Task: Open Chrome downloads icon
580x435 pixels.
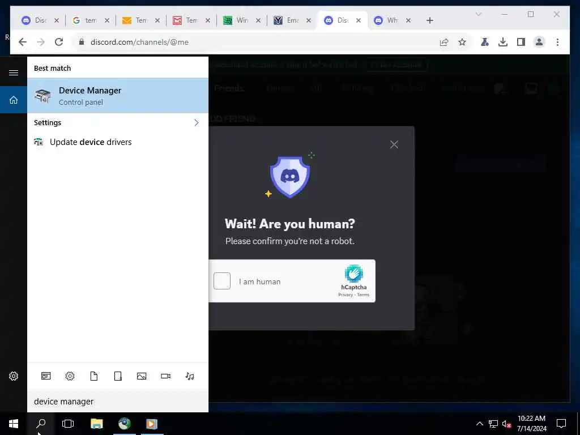Action: tap(503, 42)
